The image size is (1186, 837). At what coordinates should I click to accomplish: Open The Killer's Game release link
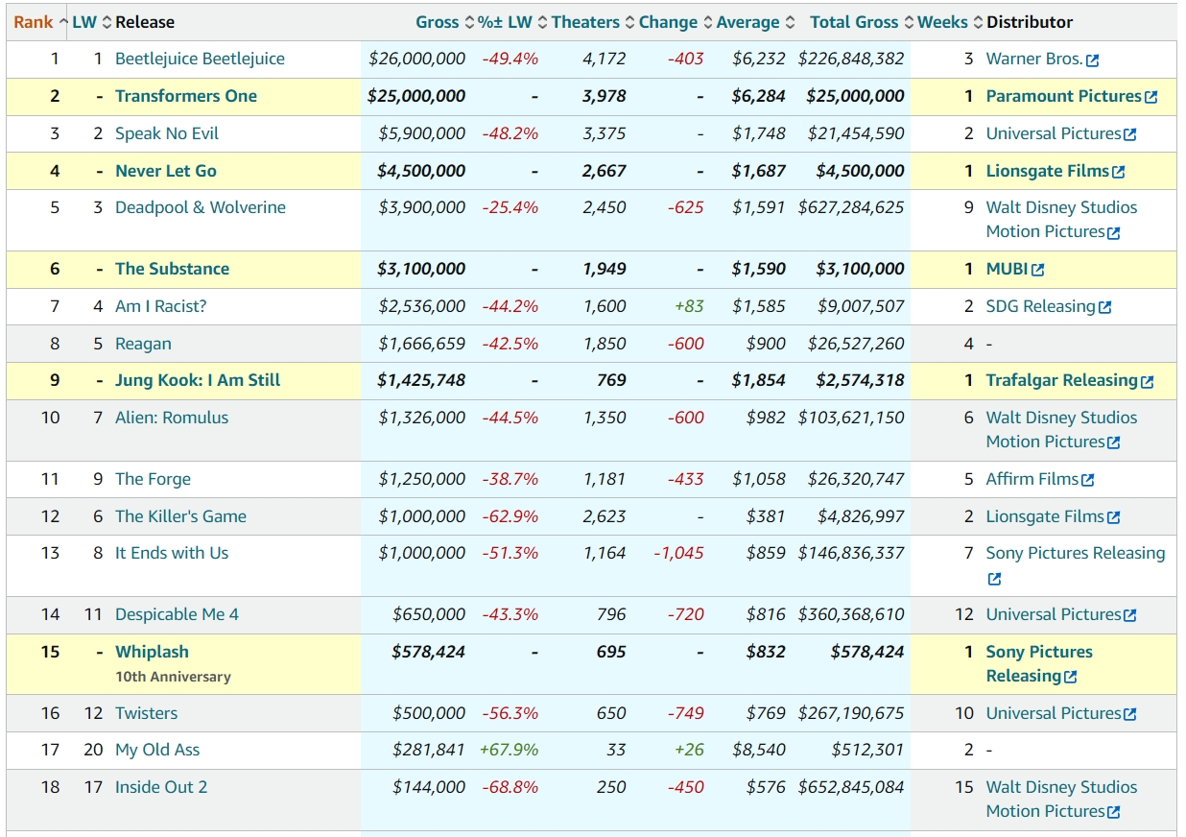point(180,516)
